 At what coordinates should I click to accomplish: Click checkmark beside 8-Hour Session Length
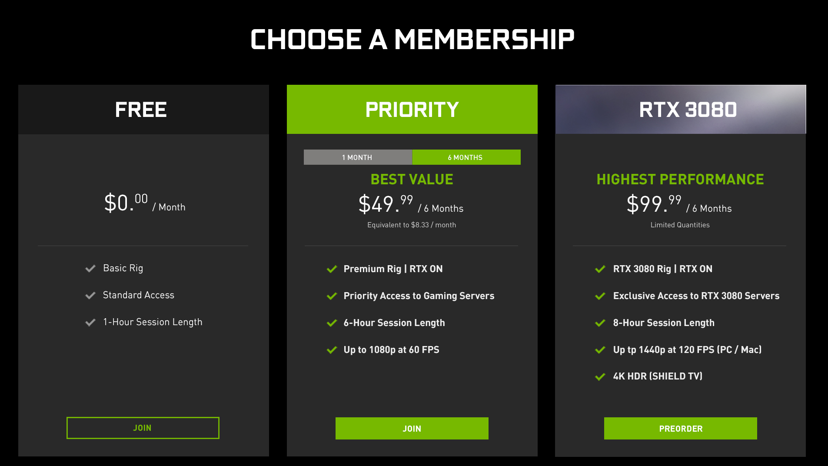coord(600,323)
